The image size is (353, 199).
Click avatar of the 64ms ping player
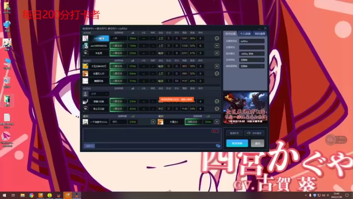85,73
